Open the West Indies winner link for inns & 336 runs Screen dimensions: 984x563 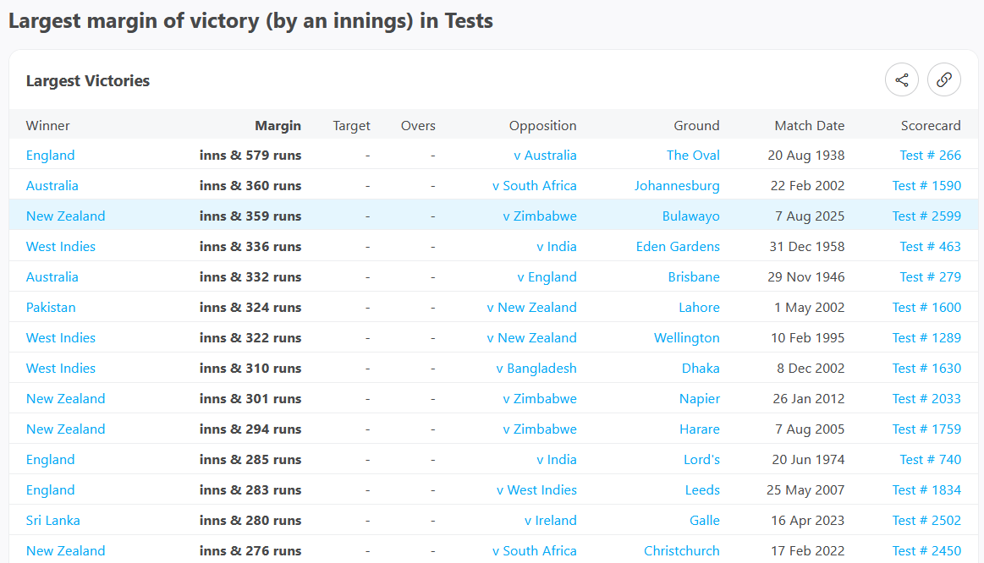click(x=61, y=246)
